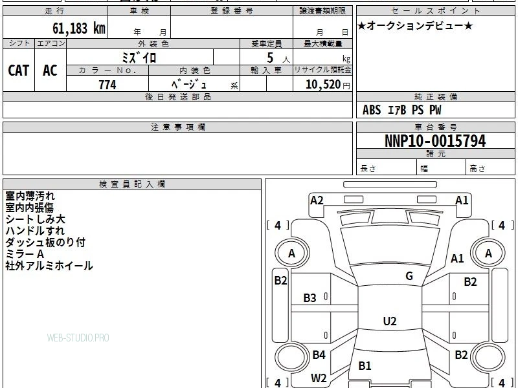Click the 車検 header cell
Viewport: 518px width, 388px height.
pyautogui.click(x=139, y=11)
